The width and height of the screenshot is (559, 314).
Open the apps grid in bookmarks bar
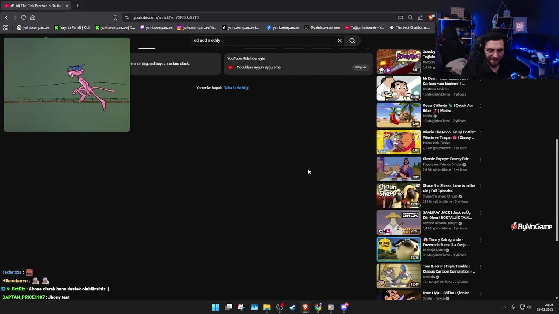(x=6, y=27)
